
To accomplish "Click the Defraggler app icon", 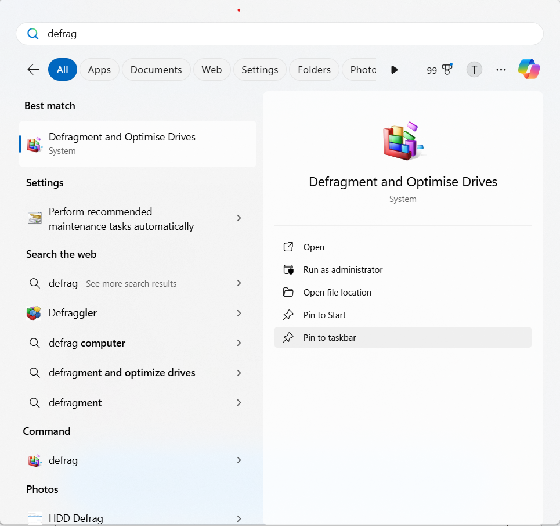I will [34, 313].
